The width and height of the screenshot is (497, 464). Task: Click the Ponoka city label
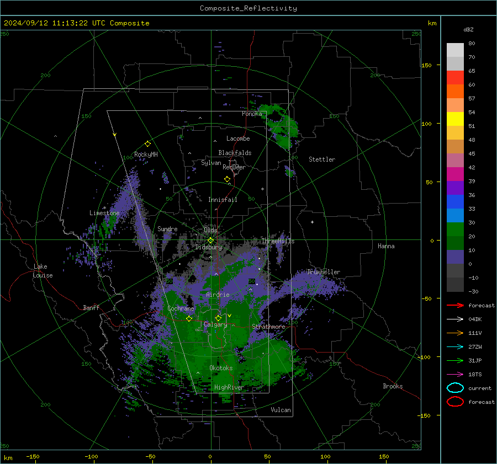coord(252,114)
